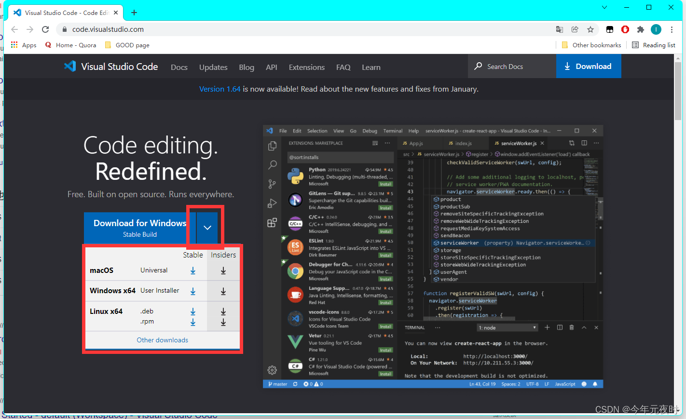Click the Visual Studio Code logo
686x419 pixels.
pos(70,67)
